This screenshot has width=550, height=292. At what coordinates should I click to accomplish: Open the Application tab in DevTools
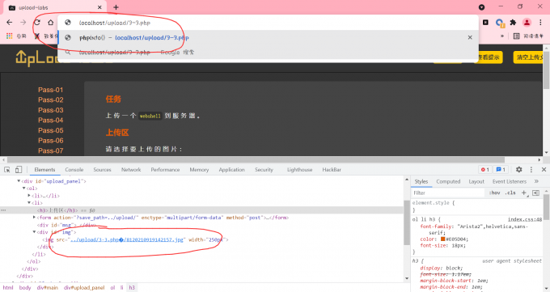pos(231,170)
